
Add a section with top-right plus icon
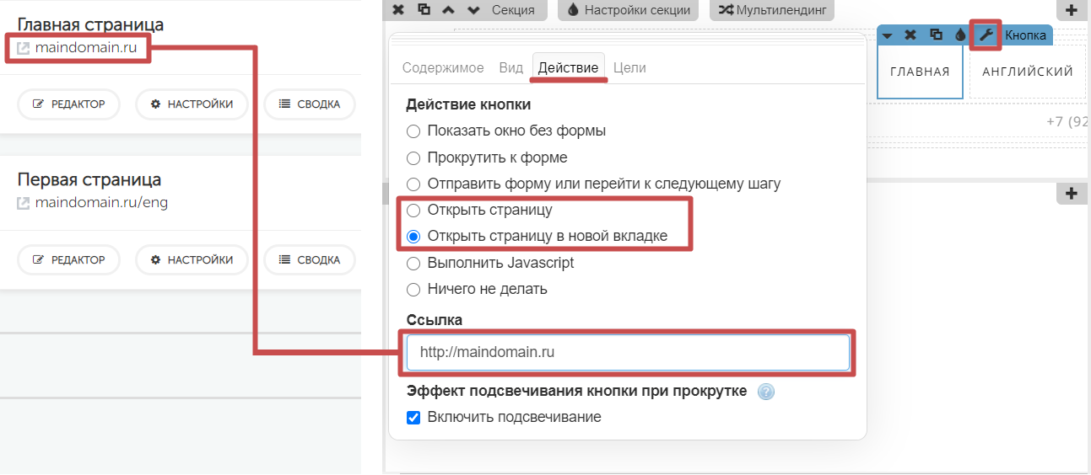coord(1072,10)
